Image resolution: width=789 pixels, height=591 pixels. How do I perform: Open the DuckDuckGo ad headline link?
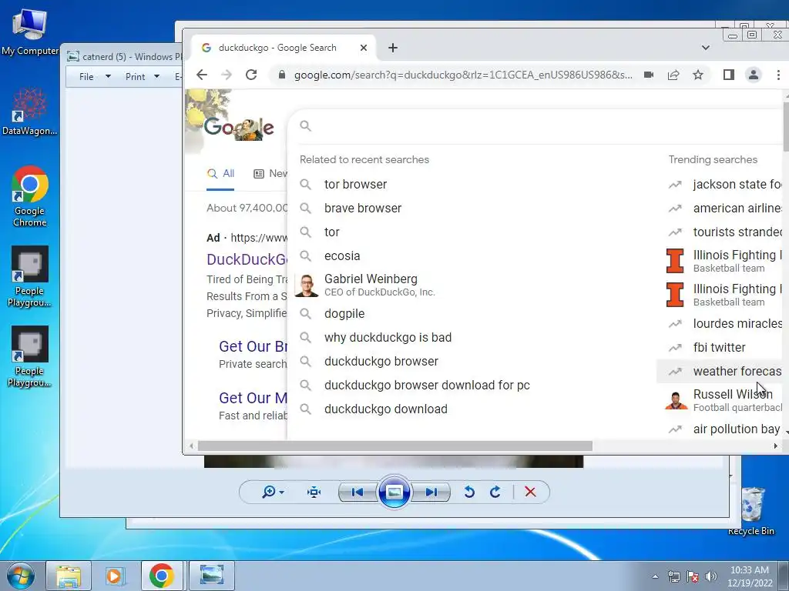(247, 259)
